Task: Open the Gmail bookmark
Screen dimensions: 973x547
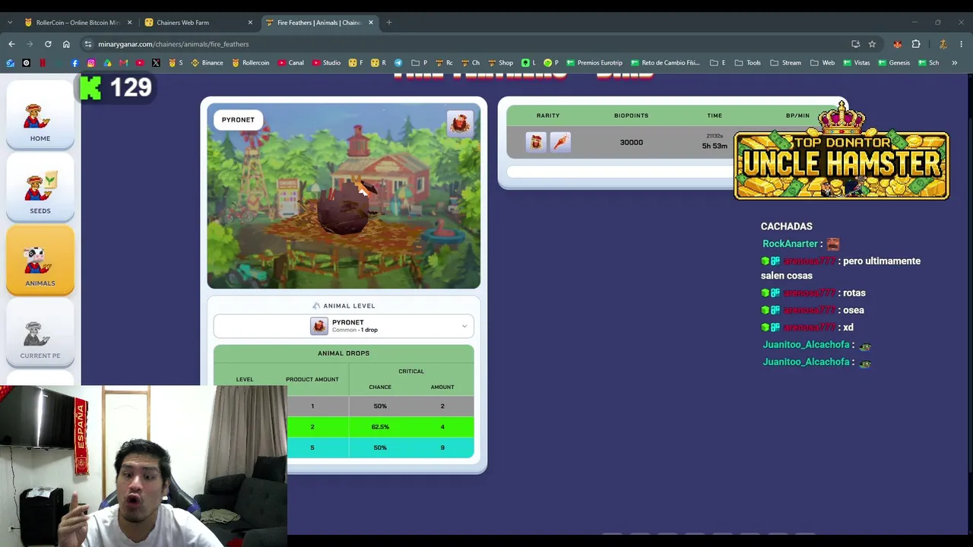Action: tap(123, 63)
